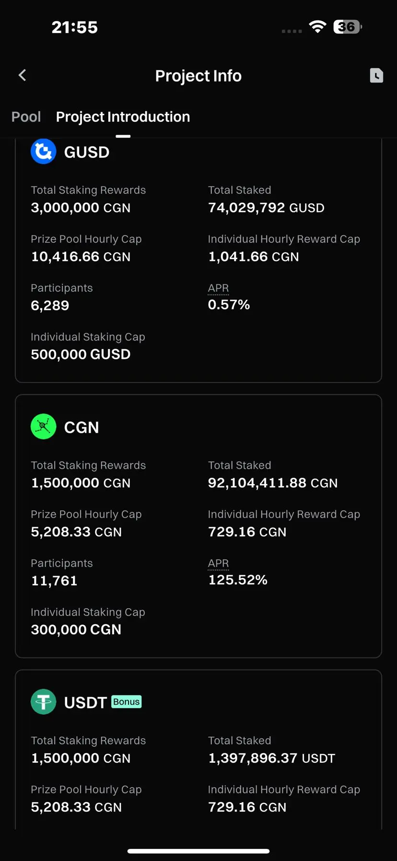The height and width of the screenshot is (861, 397).
Task: Tap the CGN pool heading
Action: 82,427
